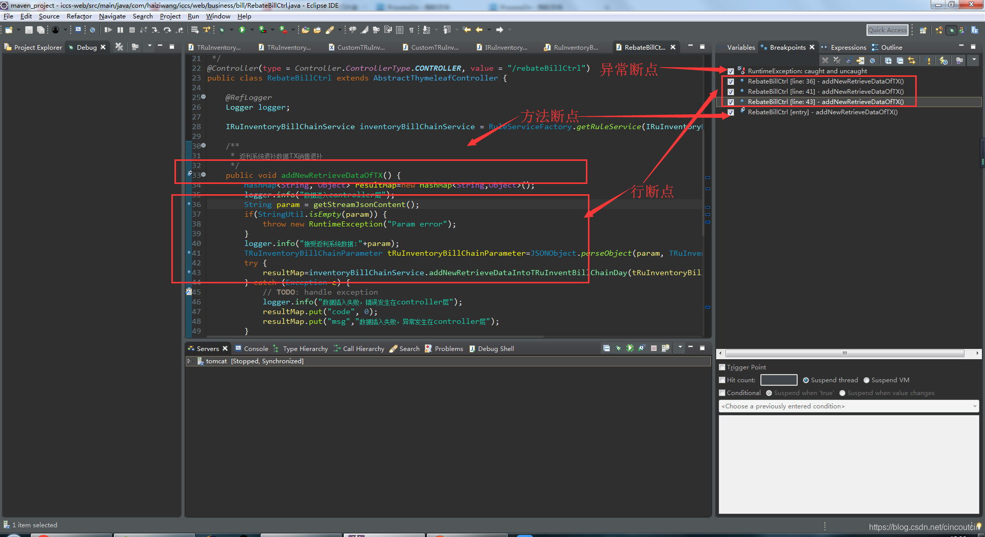Uncheck the RuntimeException breakpoint
985x537 pixels.
coord(731,71)
